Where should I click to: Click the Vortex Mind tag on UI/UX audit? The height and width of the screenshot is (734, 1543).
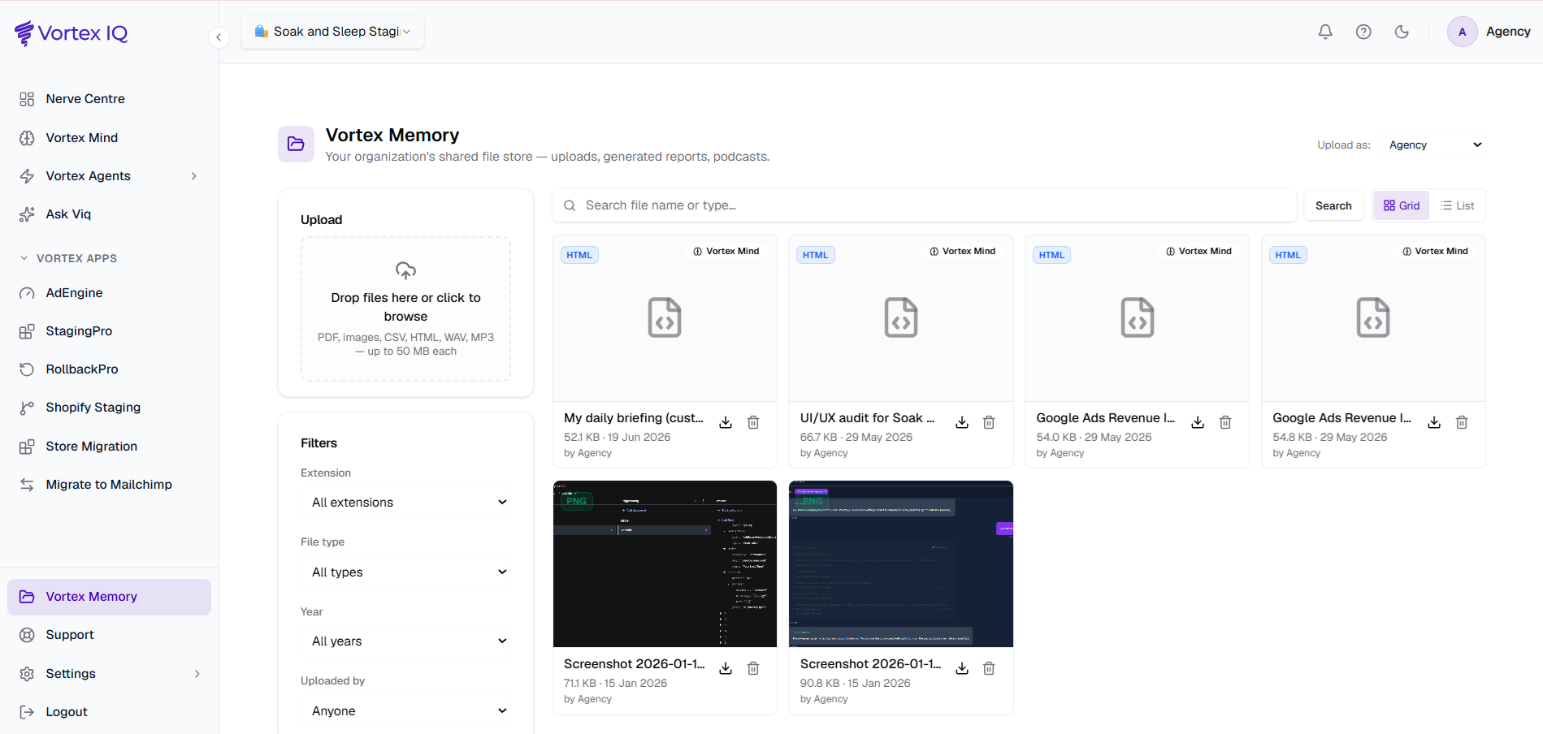click(963, 252)
